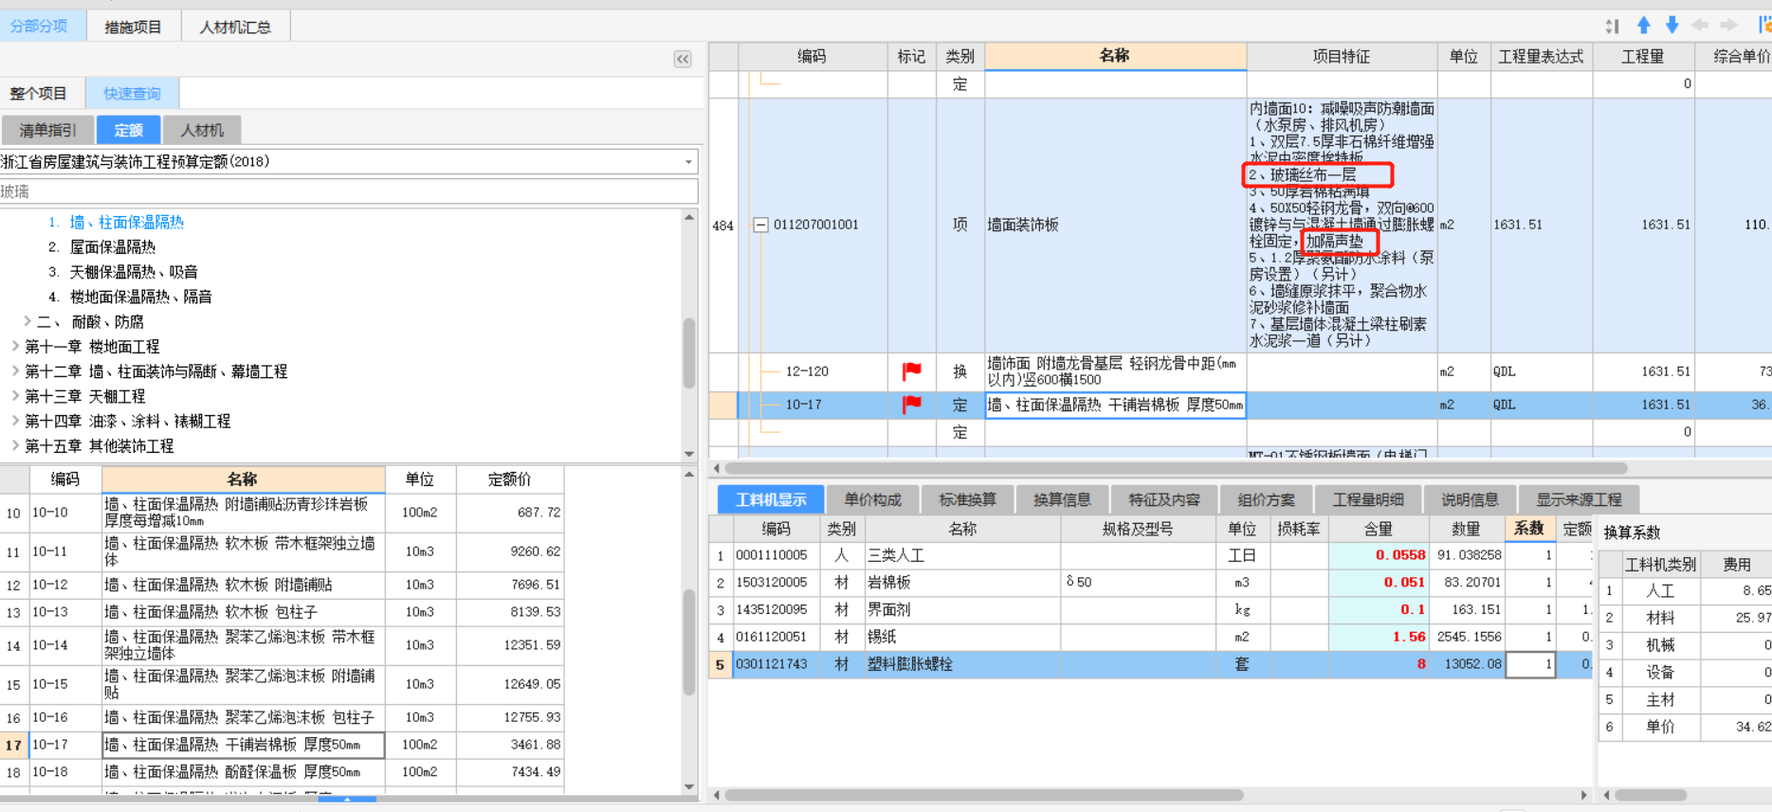Click the search field containing 玻璃
Image resolution: width=1772 pixels, height=812 pixels.
(x=349, y=191)
